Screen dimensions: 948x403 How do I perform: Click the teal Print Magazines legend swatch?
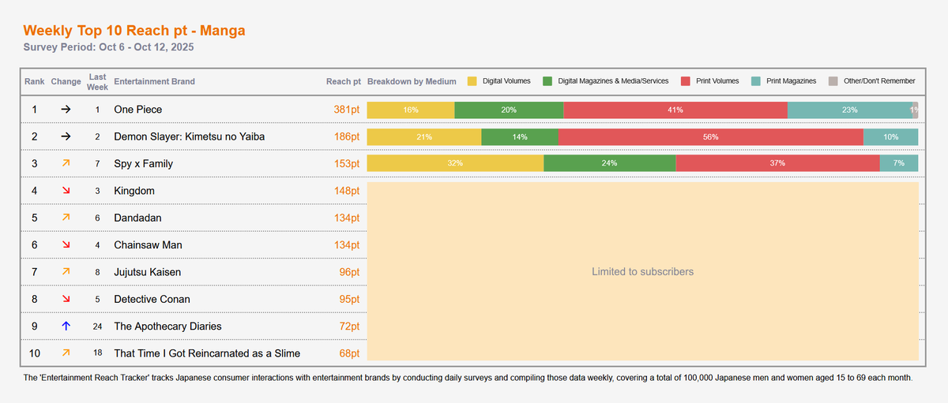coord(756,81)
